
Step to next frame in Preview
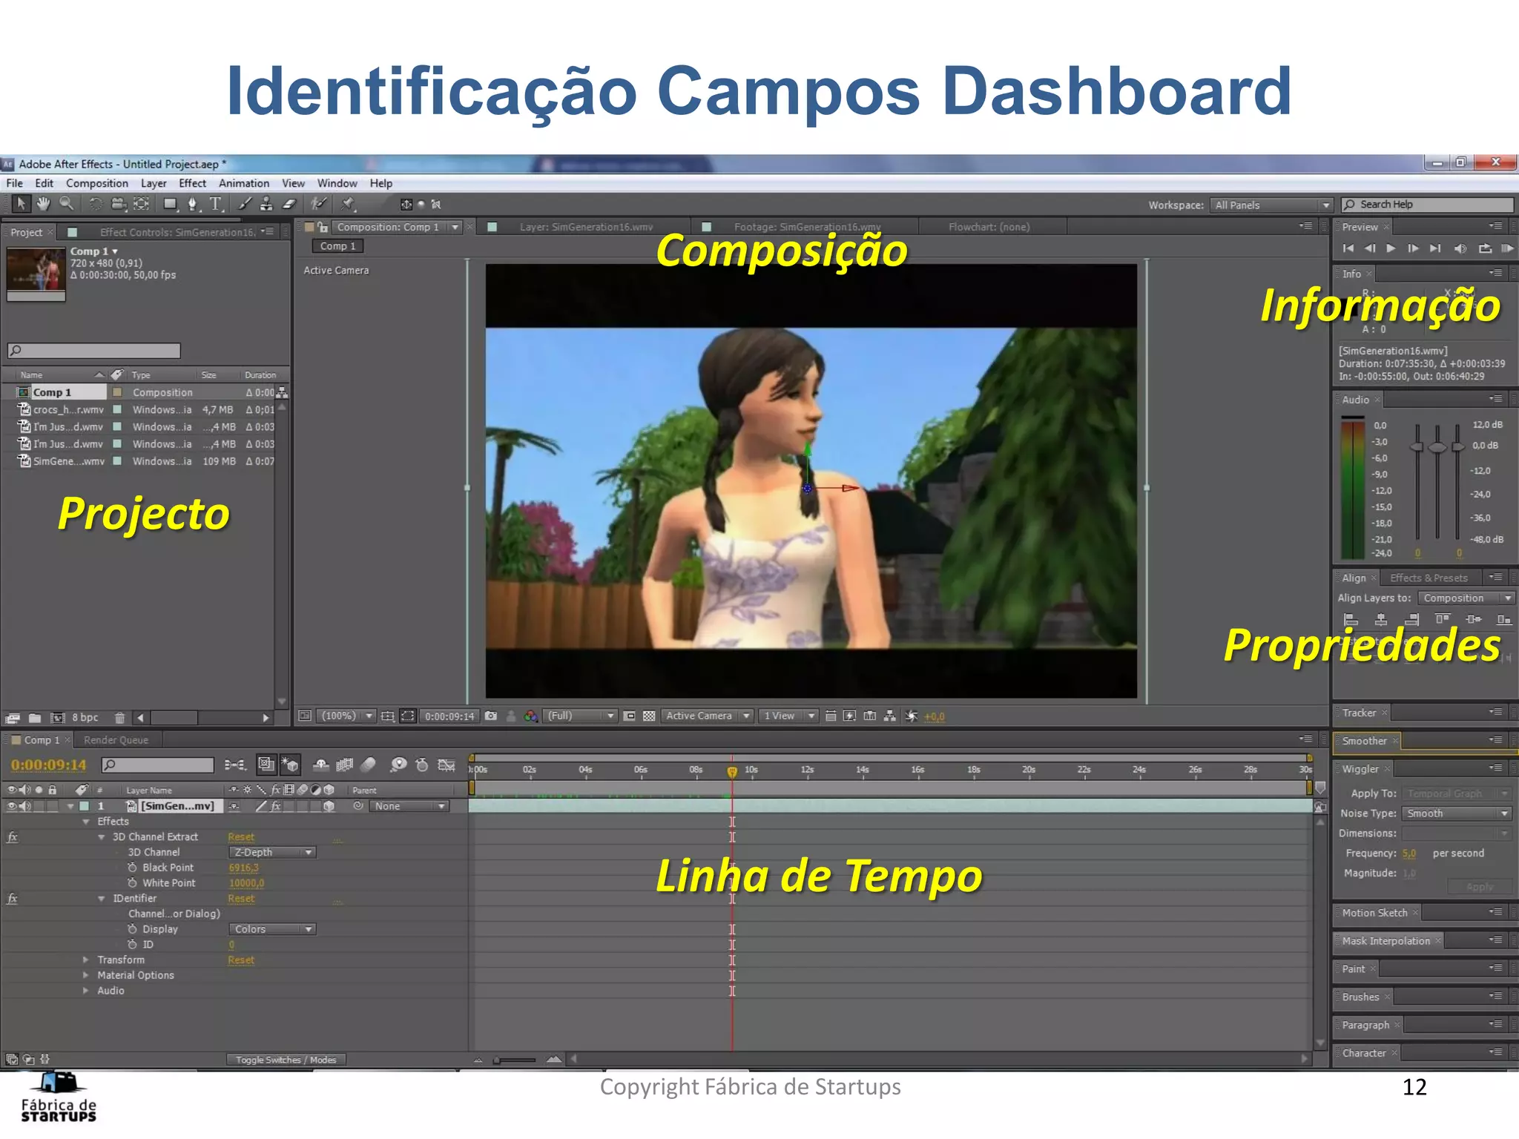pos(1413,248)
